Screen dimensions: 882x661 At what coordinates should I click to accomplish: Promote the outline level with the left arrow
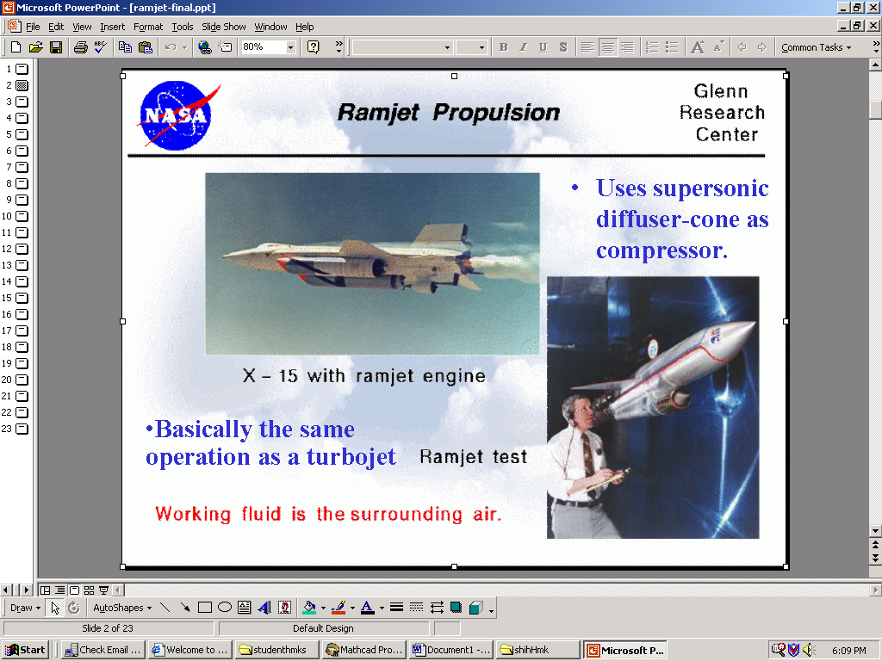click(x=742, y=47)
